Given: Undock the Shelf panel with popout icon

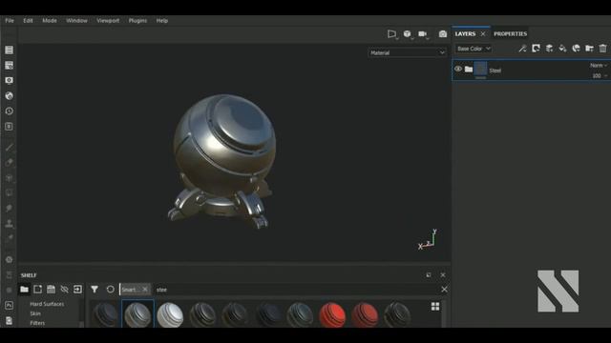Looking at the screenshot, I should [429, 275].
